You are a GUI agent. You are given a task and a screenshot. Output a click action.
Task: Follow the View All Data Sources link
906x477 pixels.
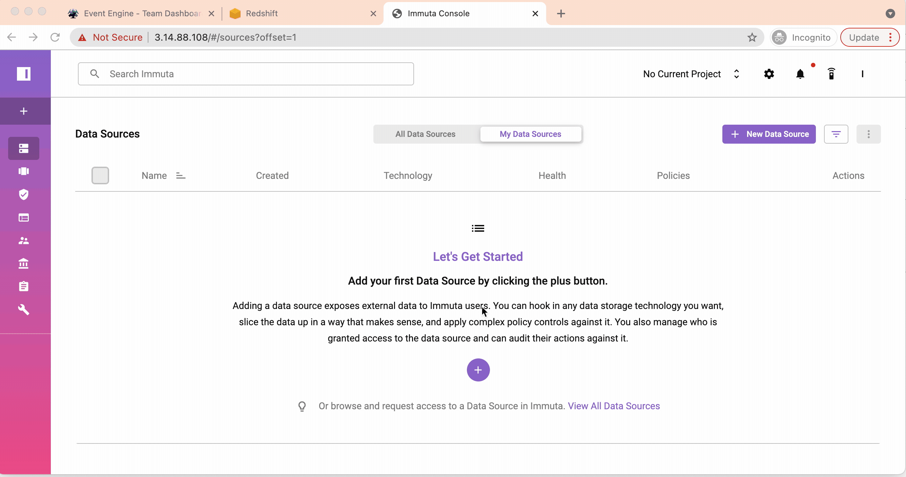[x=614, y=406]
